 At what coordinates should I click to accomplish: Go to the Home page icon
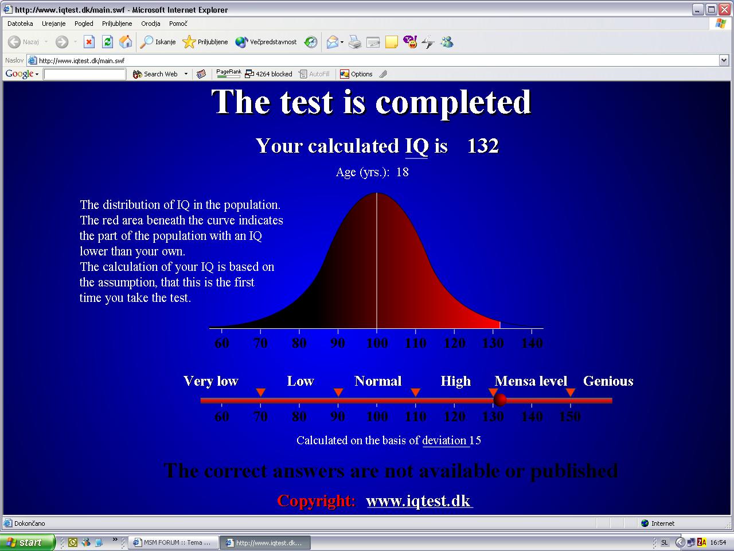coord(126,42)
